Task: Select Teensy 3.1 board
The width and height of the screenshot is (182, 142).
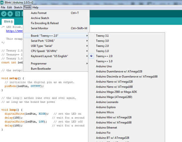Action: [x=127, y=36]
